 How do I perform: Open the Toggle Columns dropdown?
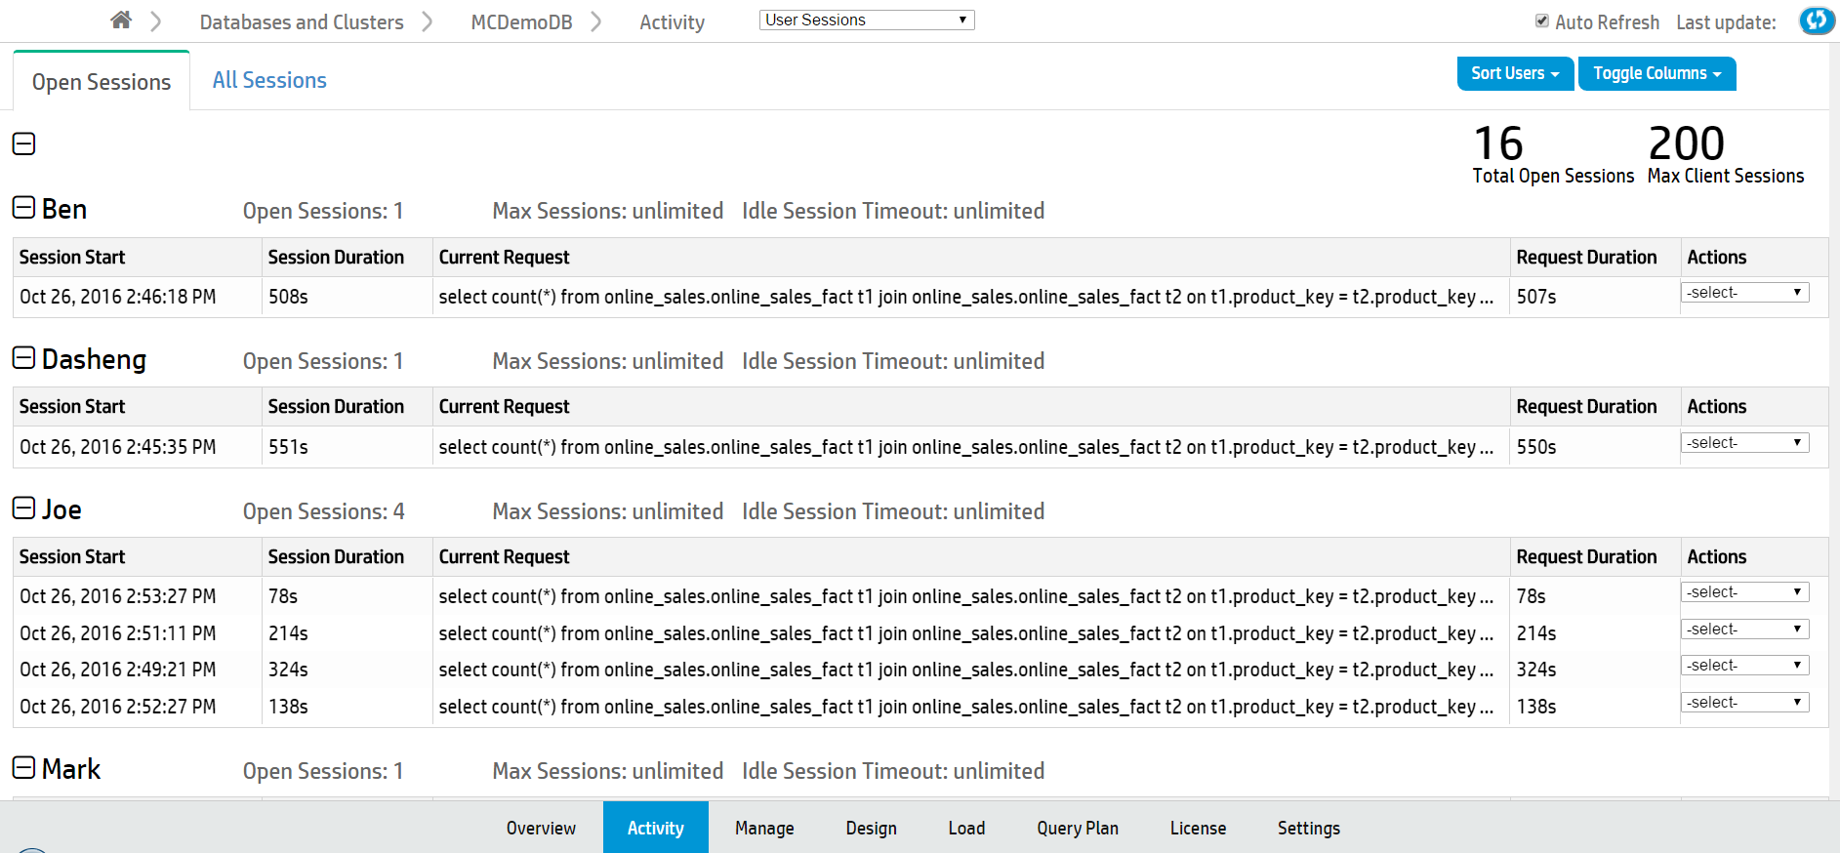click(1656, 74)
